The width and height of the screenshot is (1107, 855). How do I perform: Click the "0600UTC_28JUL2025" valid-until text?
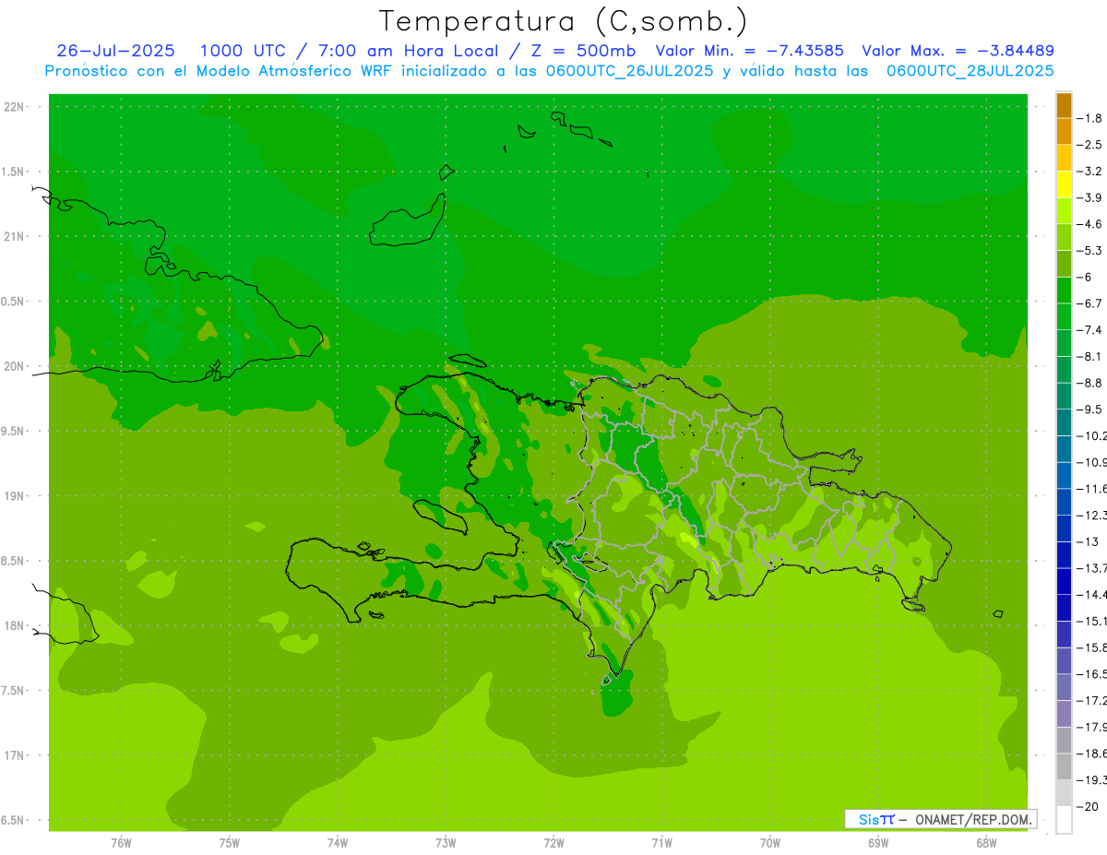pyautogui.click(x=970, y=71)
